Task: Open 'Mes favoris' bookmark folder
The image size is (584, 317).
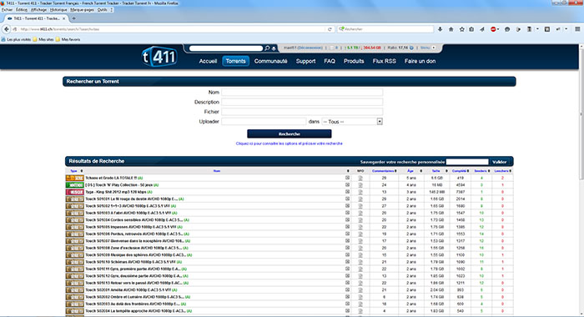Action: (68, 39)
